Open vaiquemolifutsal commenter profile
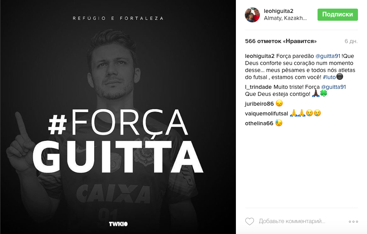Image resolution: width=367 pixels, height=234 pixels. 267,113
